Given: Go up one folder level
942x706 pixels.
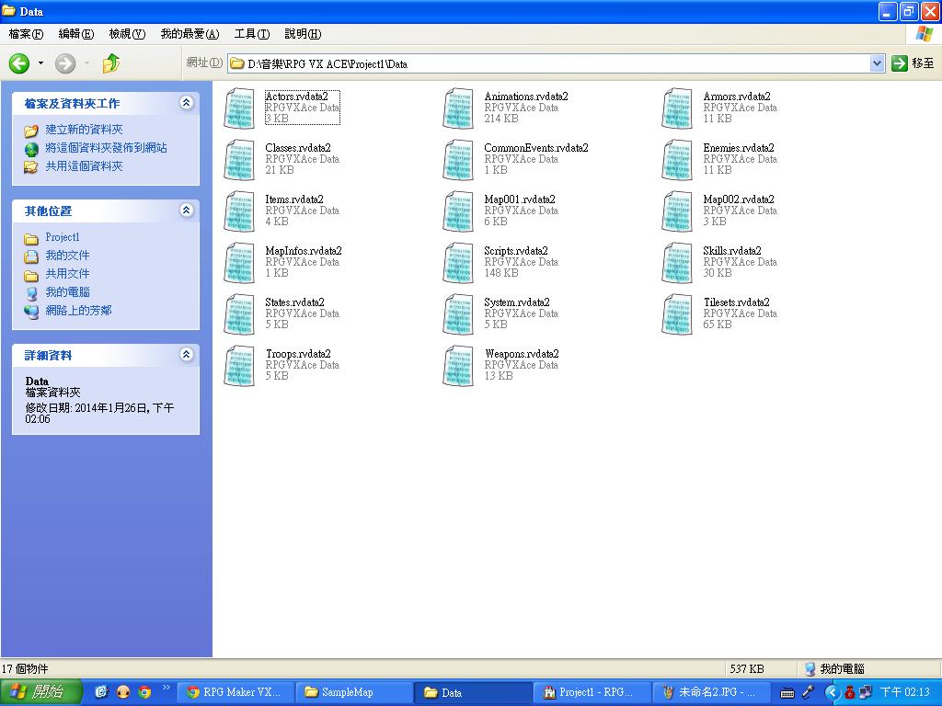Looking at the screenshot, I should [111, 63].
